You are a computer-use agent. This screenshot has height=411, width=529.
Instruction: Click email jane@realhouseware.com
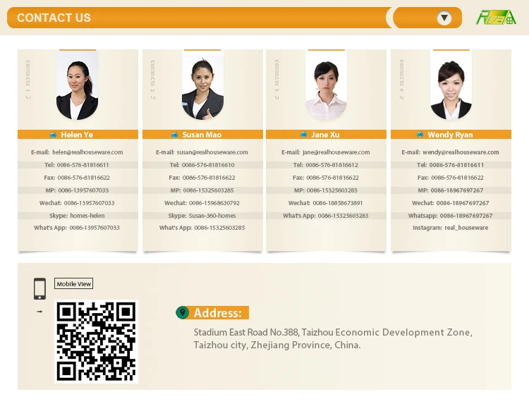(x=336, y=152)
